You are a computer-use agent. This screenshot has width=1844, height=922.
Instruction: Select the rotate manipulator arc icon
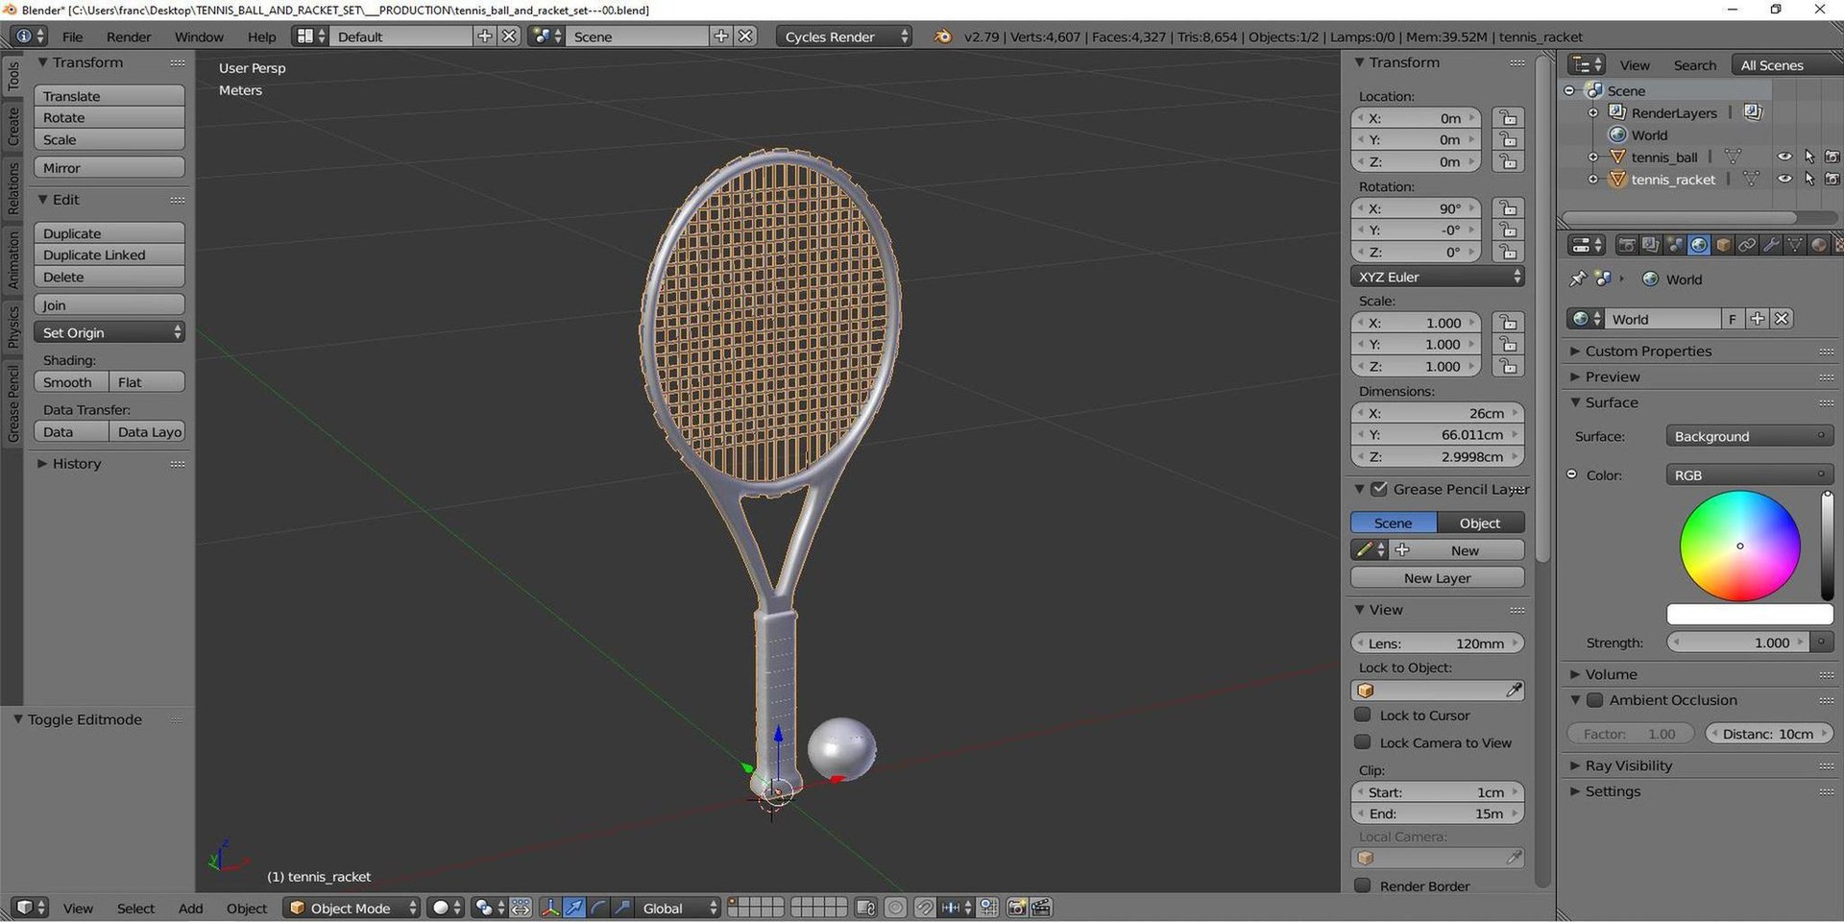(598, 908)
